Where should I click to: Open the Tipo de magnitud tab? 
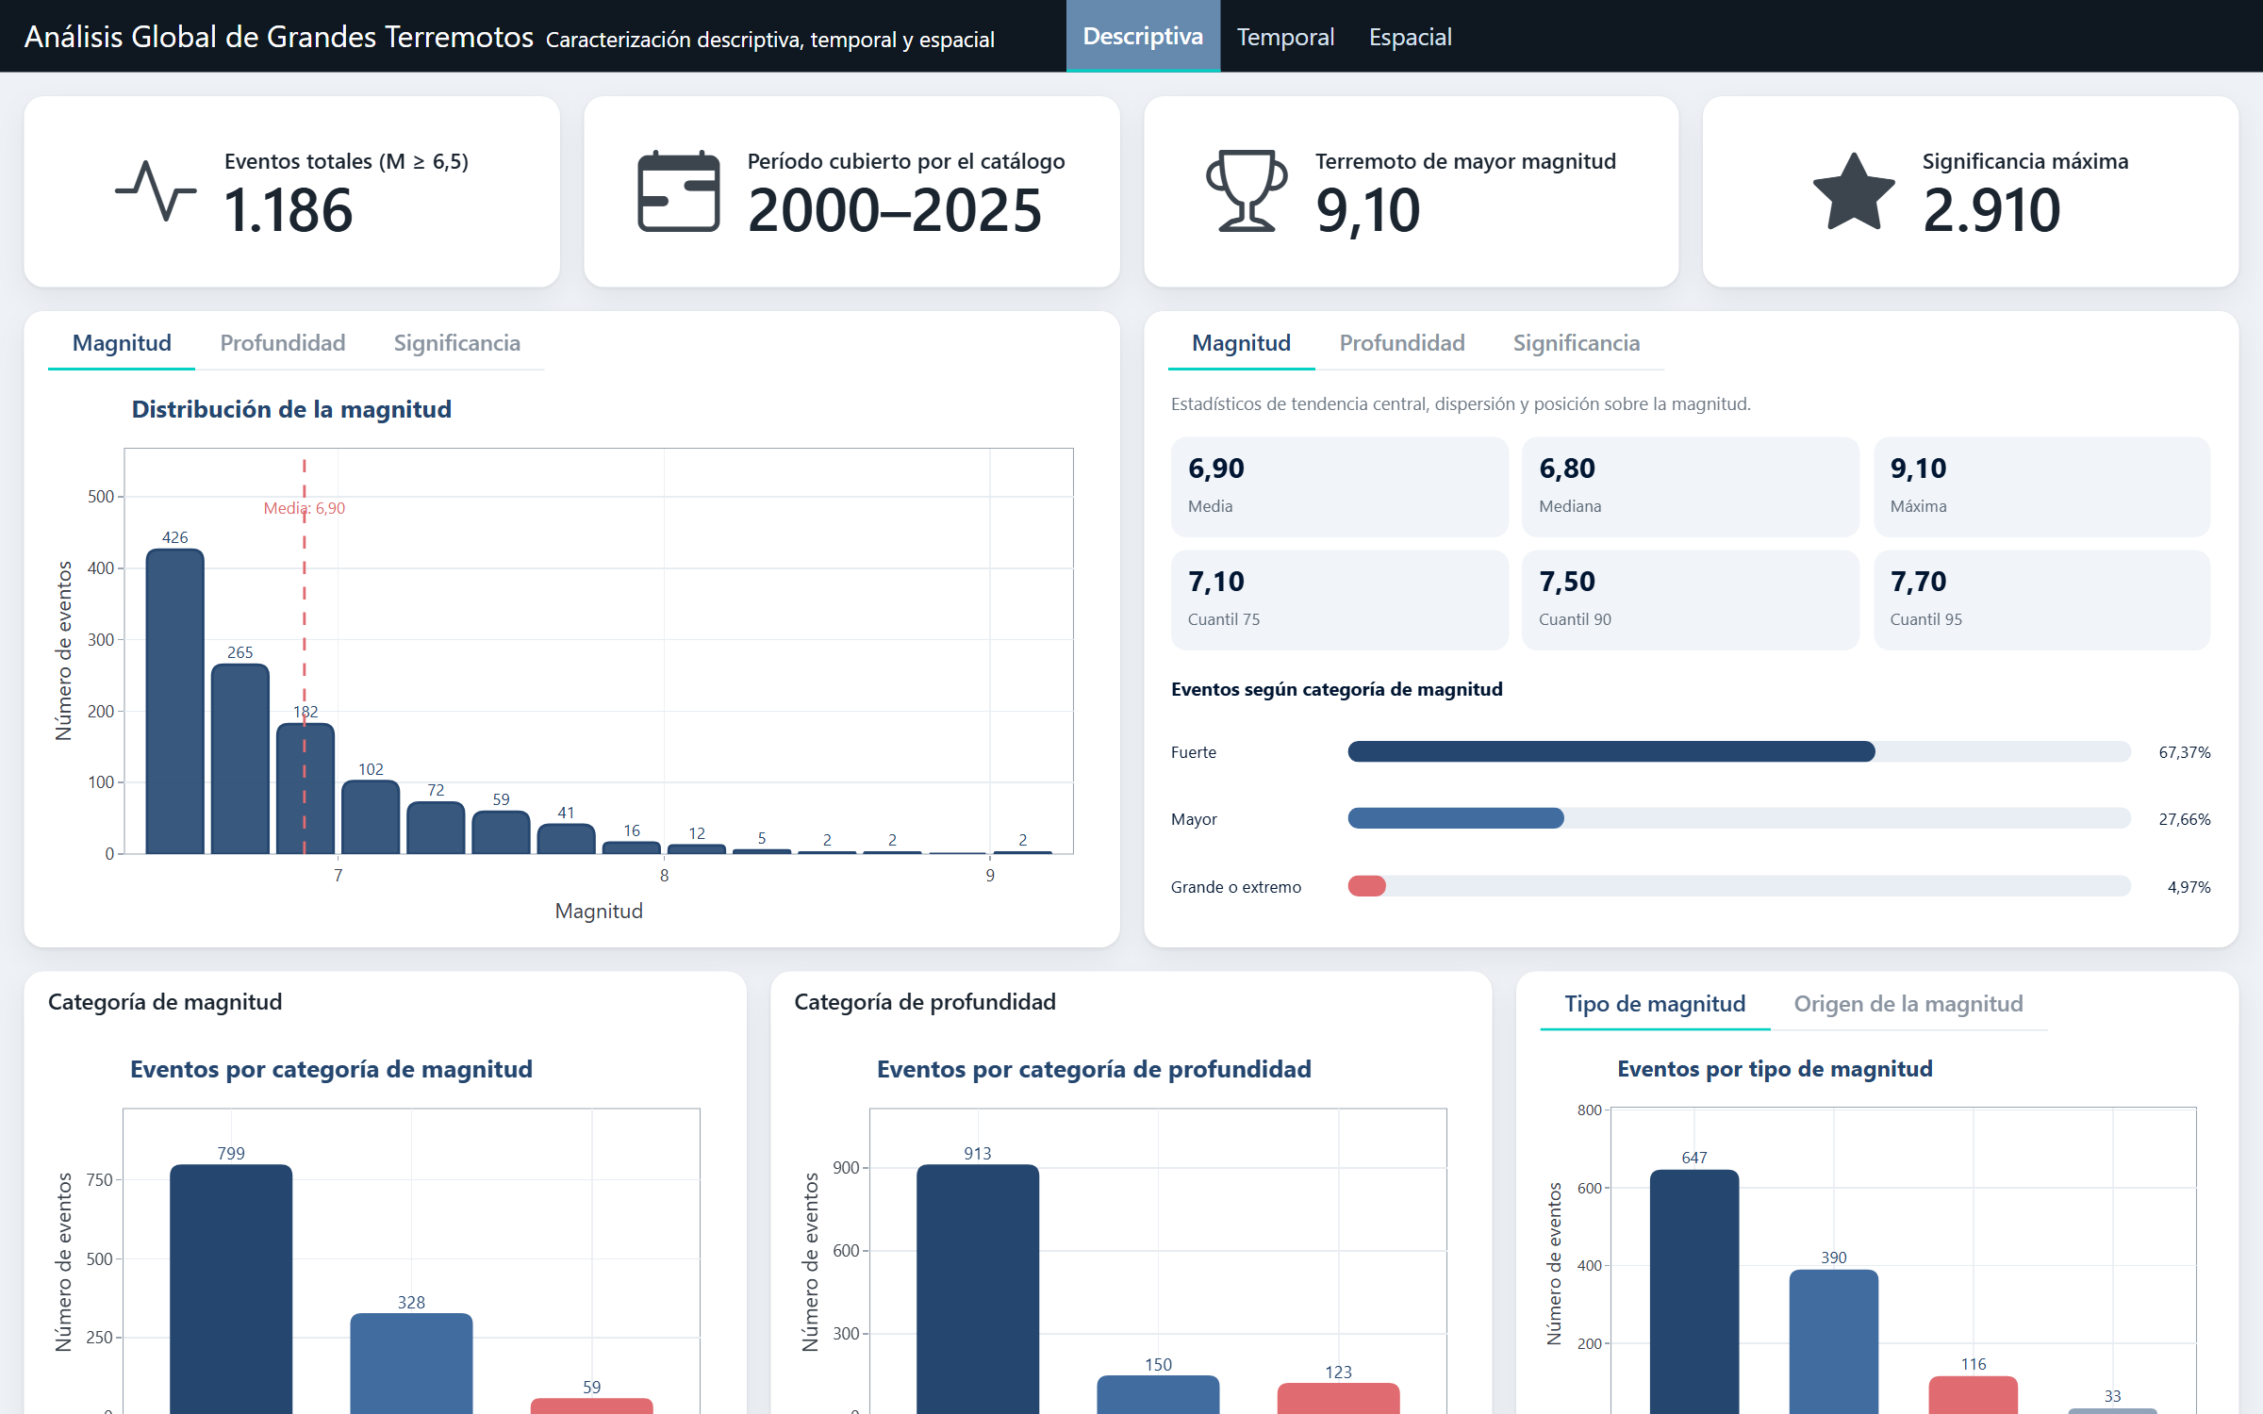(1655, 1004)
